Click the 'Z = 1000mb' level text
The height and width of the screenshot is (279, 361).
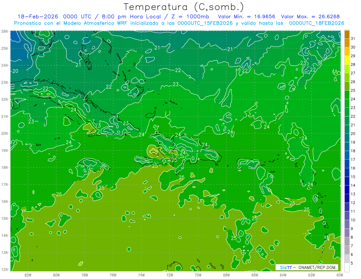190,17
